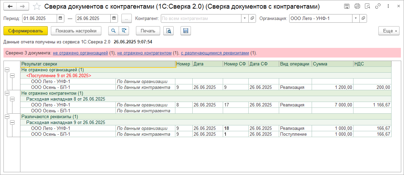Click the printer icon in title bar
Screen dimensions: 404x175
pyautogui.click(x=357, y=7)
